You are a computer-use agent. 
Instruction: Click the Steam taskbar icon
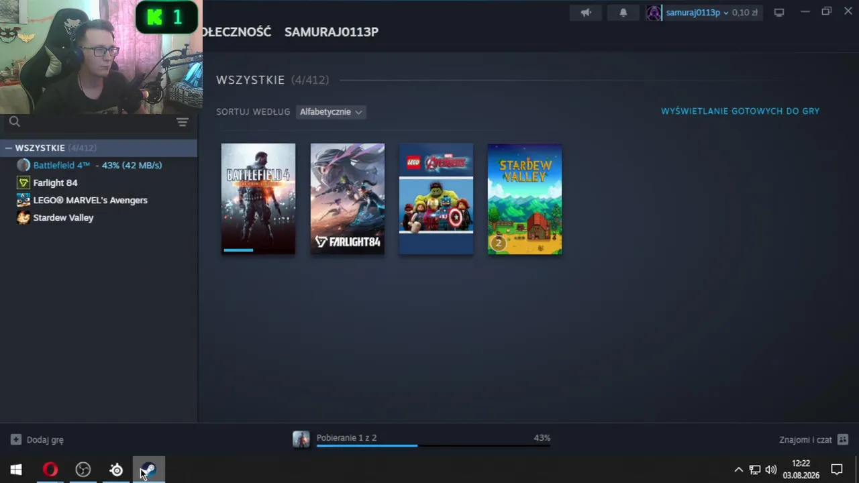[x=149, y=470]
